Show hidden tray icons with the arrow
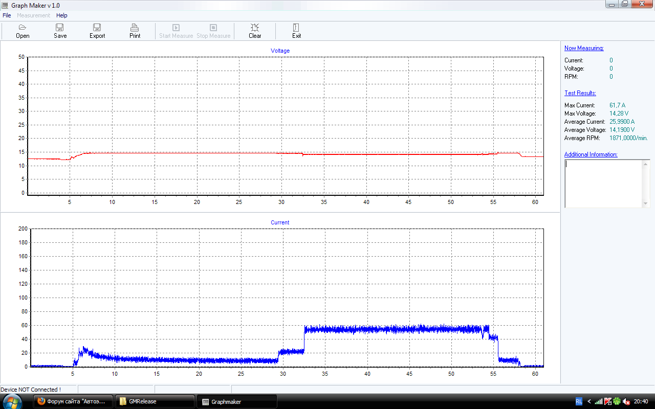The width and height of the screenshot is (655, 409). (589, 402)
